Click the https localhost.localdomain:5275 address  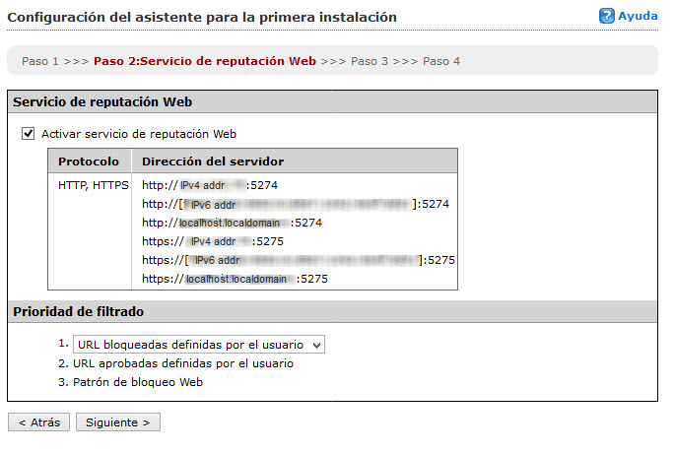tap(236, 279)
